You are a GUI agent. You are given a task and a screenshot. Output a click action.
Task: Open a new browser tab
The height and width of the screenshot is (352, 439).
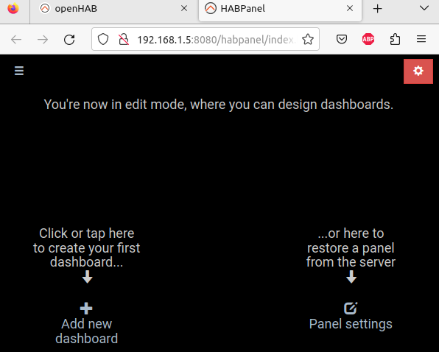click(377, 9)
